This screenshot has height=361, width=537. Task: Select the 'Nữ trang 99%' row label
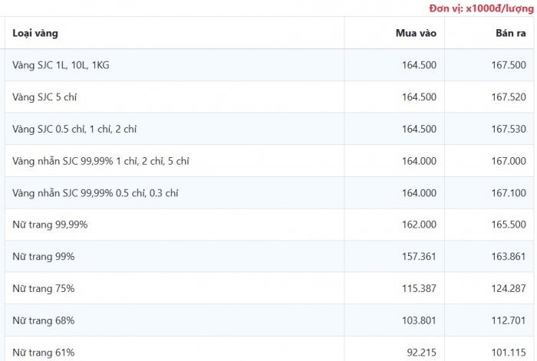point(44,257)
